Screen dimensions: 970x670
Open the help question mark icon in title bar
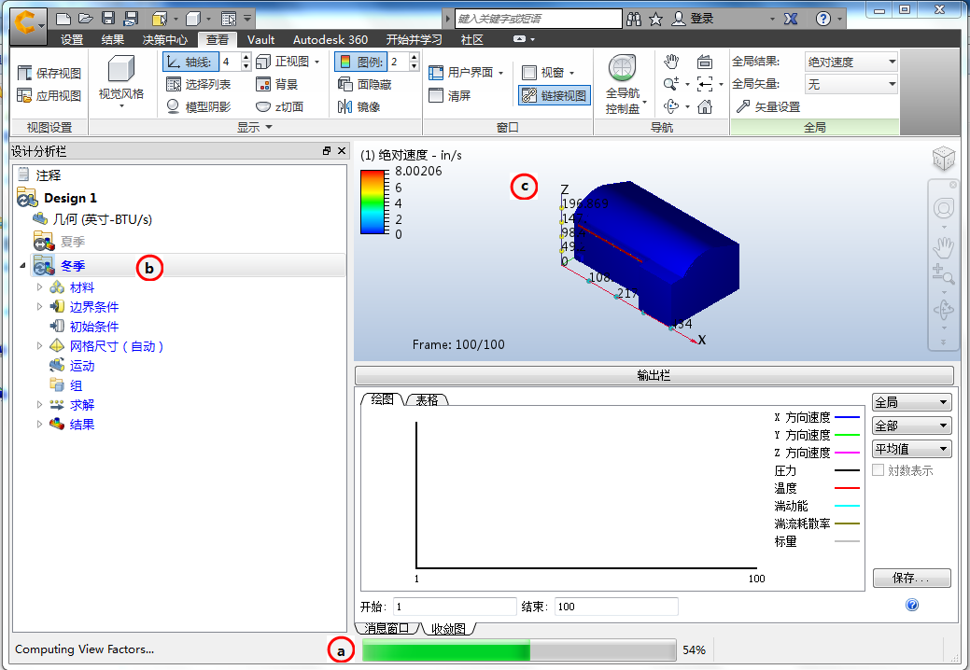point(822,20)
